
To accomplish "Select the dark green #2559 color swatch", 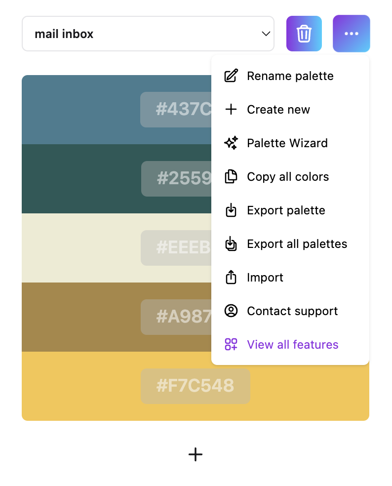I will click(x=117, y=179).
